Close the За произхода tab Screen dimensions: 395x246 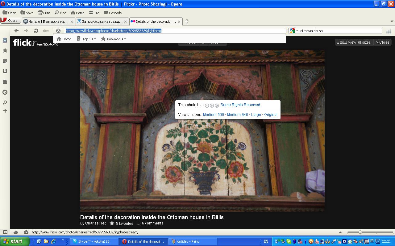coord(126,22)
